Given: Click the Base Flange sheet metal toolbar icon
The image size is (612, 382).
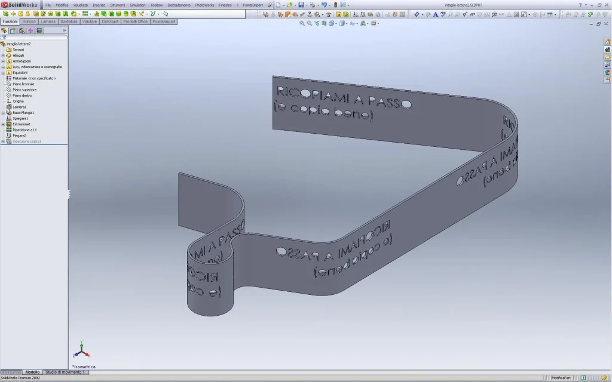Looking at the screenshot, I should [266, 14].
